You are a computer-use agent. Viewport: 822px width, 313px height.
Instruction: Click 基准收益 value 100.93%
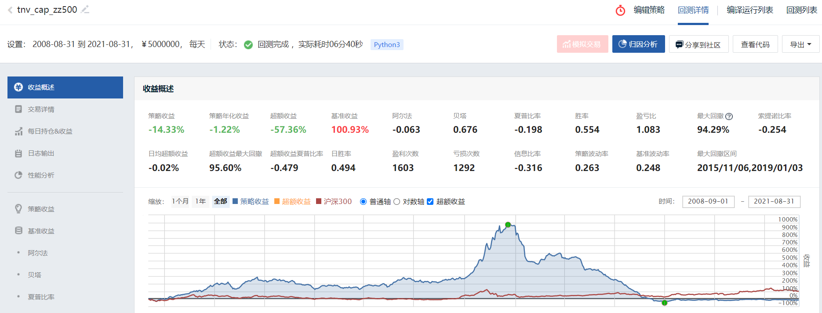pyautogui.click(x=350, y=130)
